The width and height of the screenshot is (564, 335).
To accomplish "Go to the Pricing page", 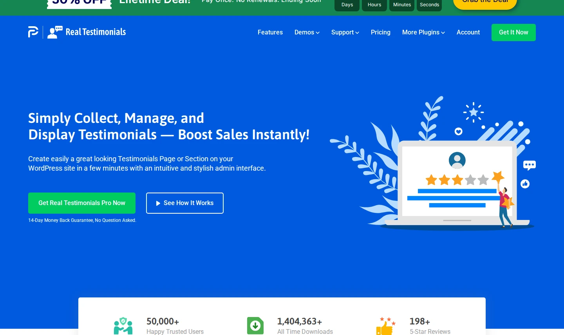I will pyautogui.click(x=381, y=32).
